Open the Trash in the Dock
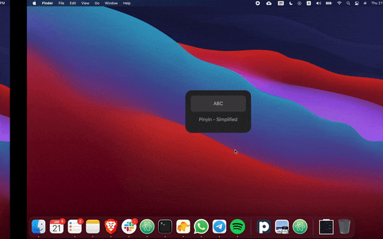 [x=344, y=226]
